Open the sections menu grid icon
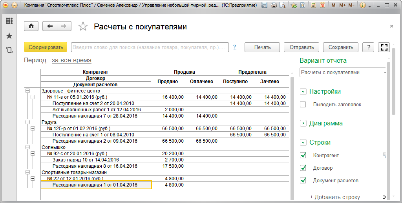402x203 pixels. 9,21
